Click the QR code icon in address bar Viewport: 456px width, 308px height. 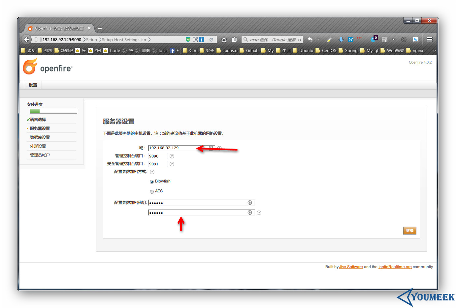(195, 40)
